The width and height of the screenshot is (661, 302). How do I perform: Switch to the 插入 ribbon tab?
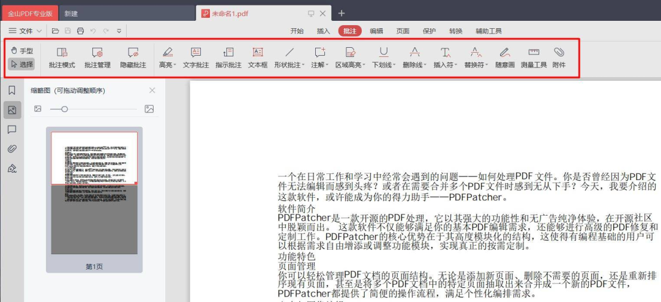pyautogui.click(x=323, y=31)
